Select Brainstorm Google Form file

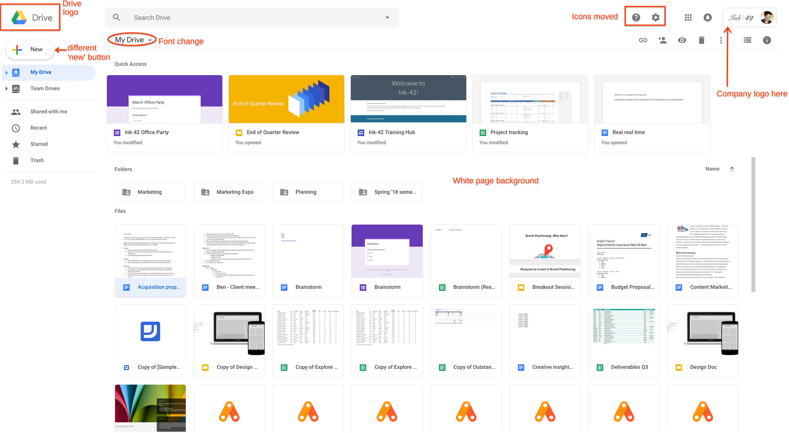click(387, 261)
